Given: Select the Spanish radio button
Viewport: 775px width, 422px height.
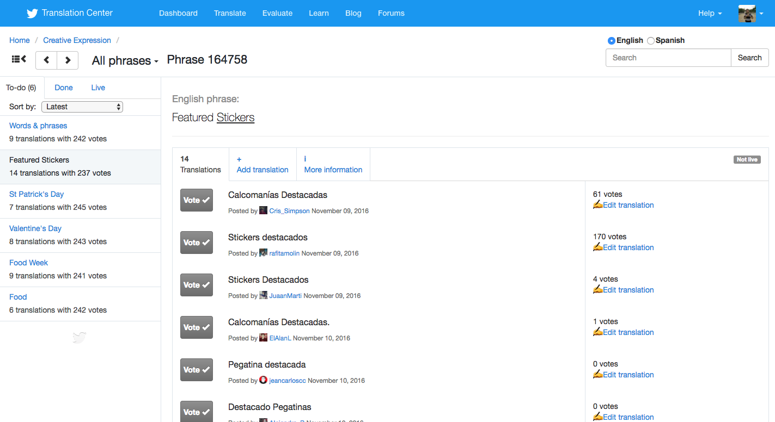Looking at the screenshot, I should (x=651, y=41).
